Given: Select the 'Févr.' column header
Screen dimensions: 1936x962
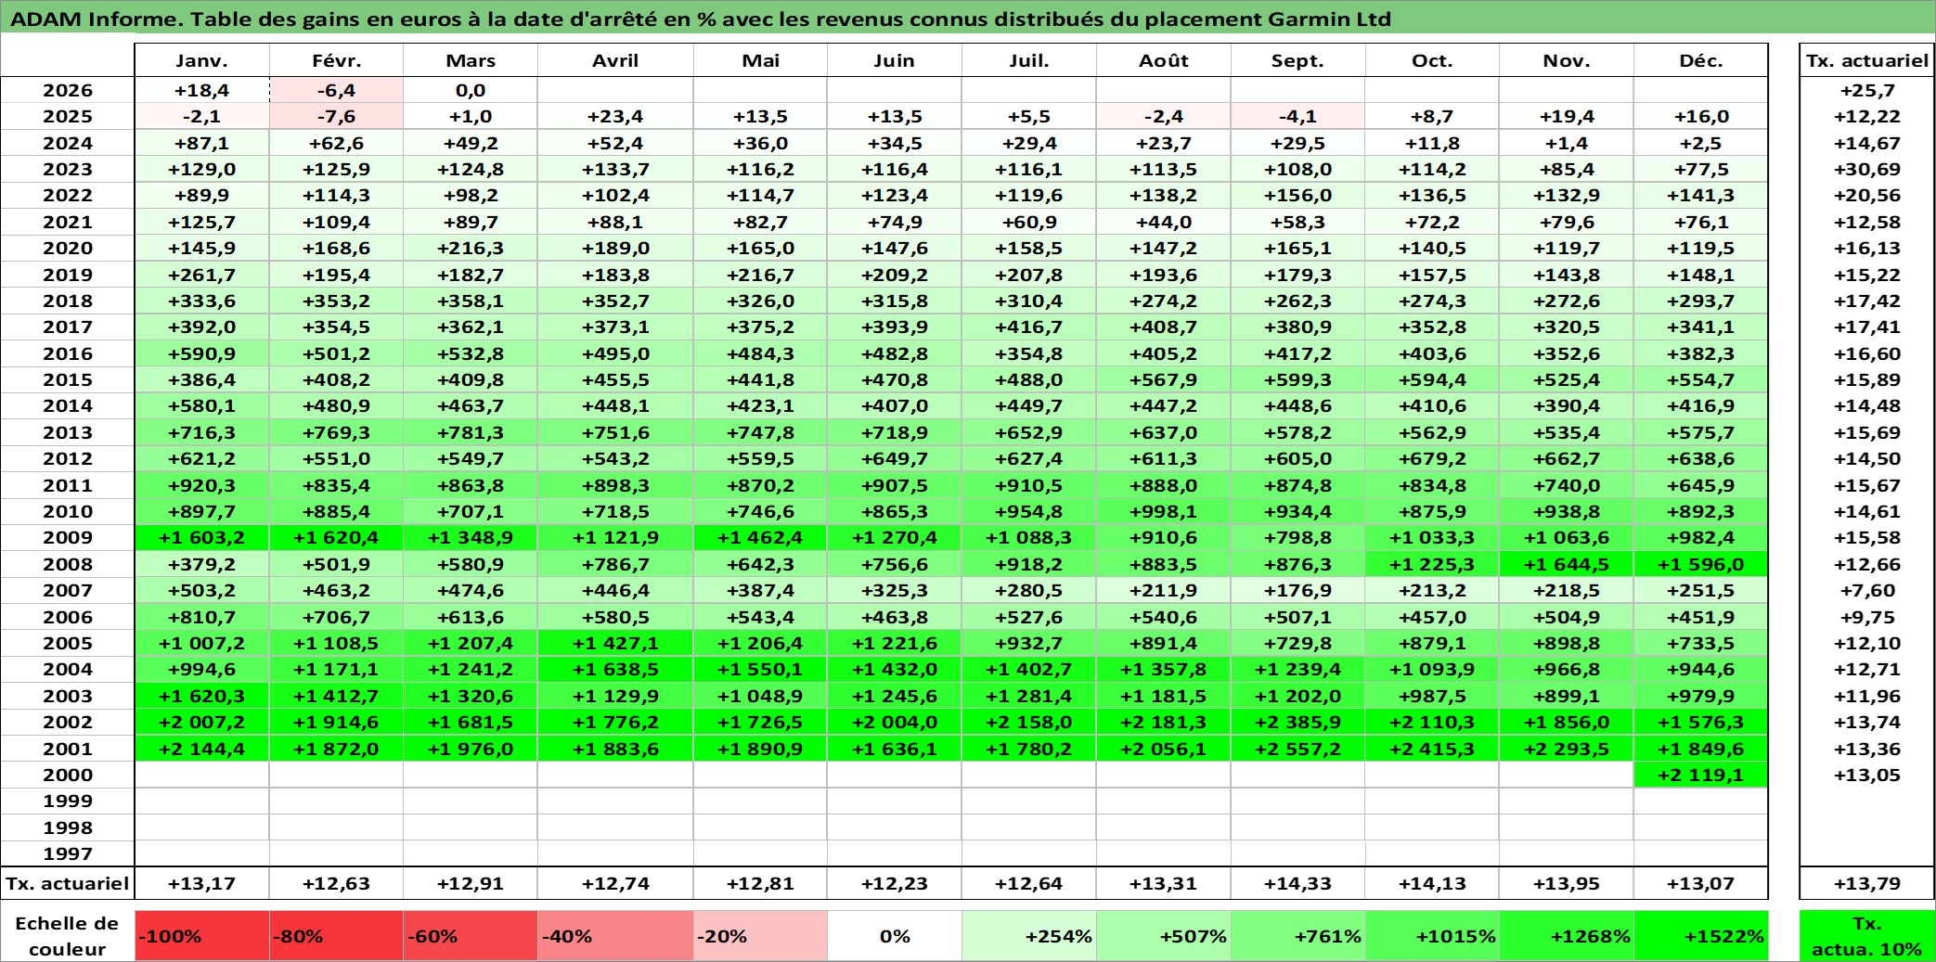Looking at the screenshot, I should 337,60.
